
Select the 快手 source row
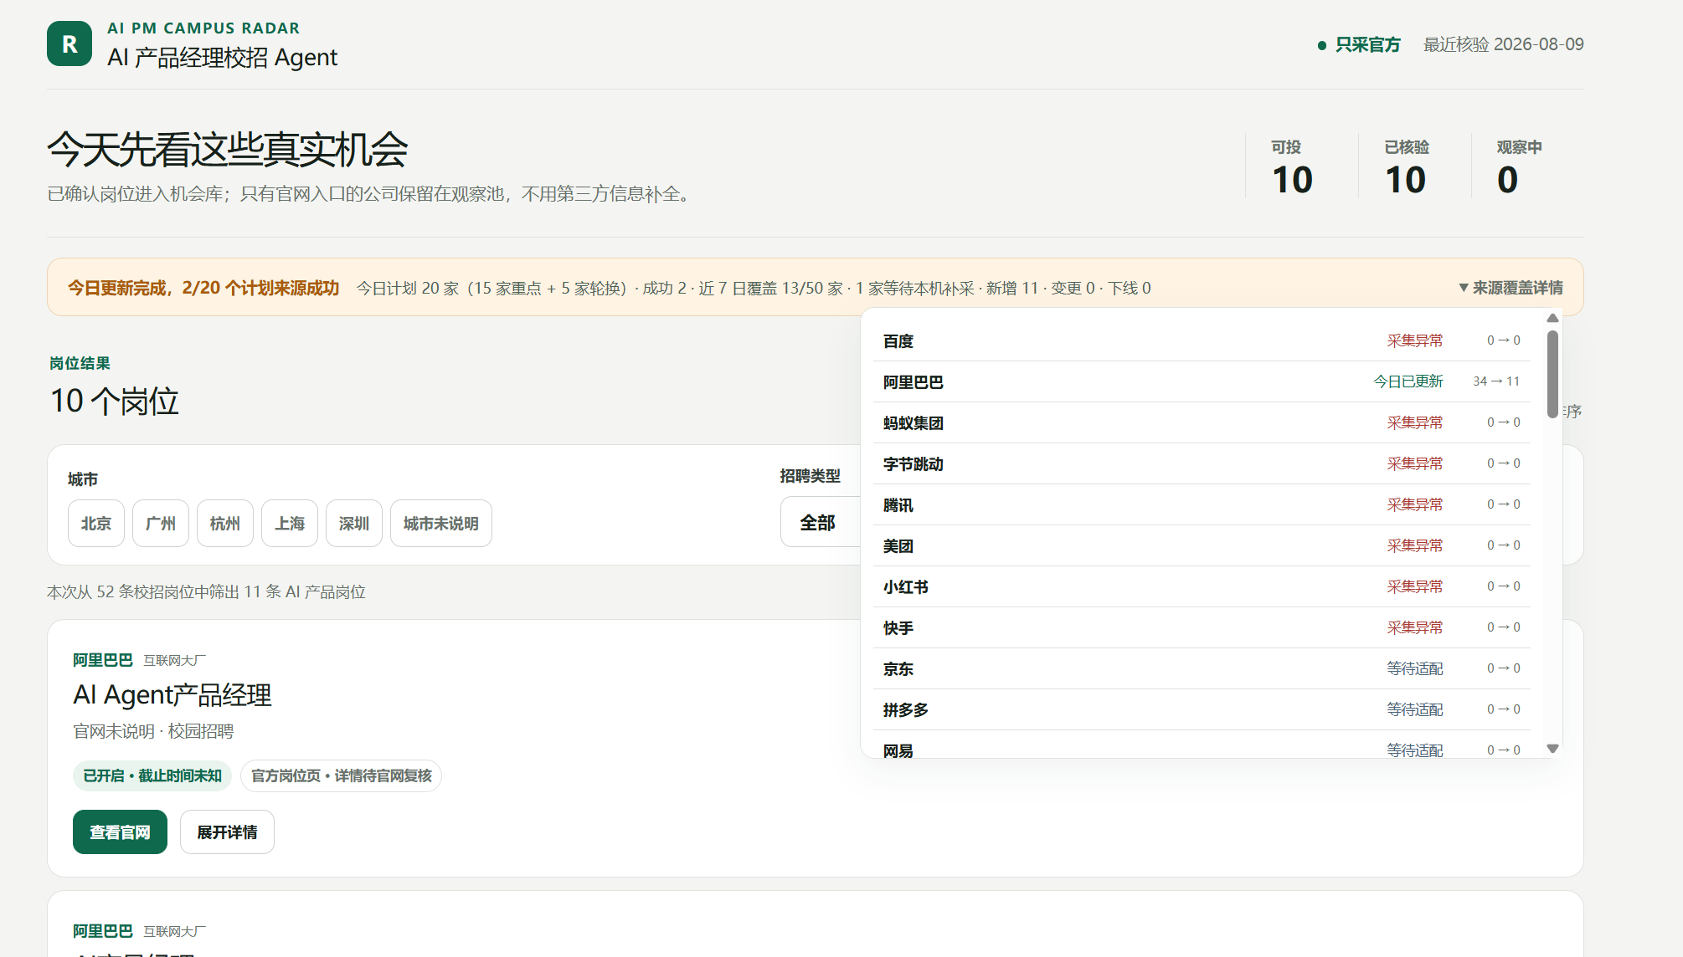[x=1202, y=628]
